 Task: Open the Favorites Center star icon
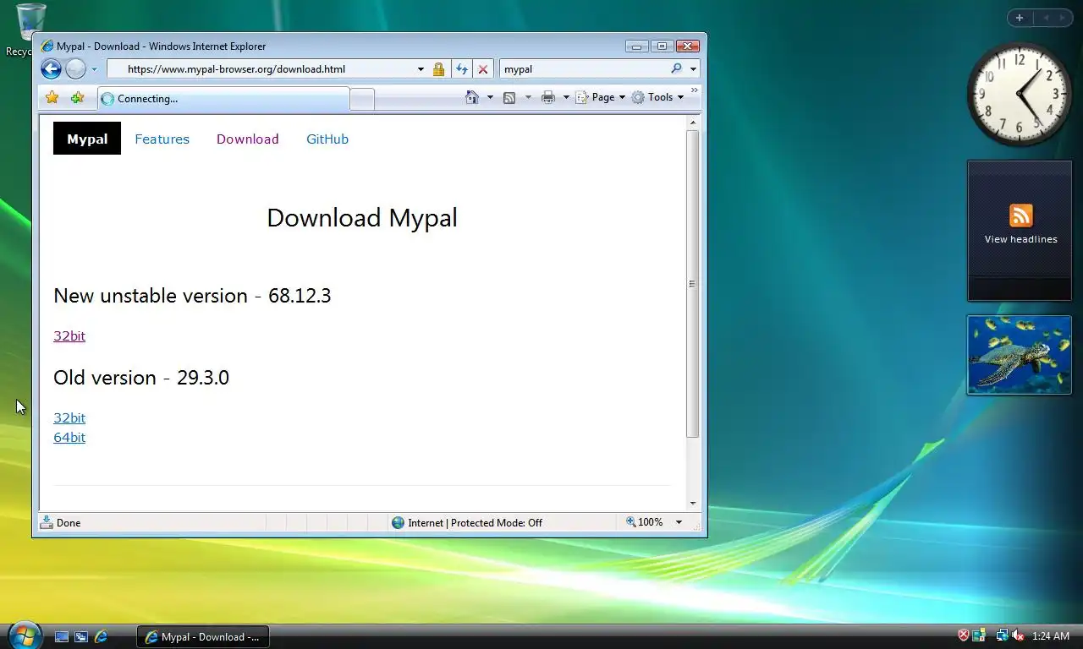coord(52,98)
